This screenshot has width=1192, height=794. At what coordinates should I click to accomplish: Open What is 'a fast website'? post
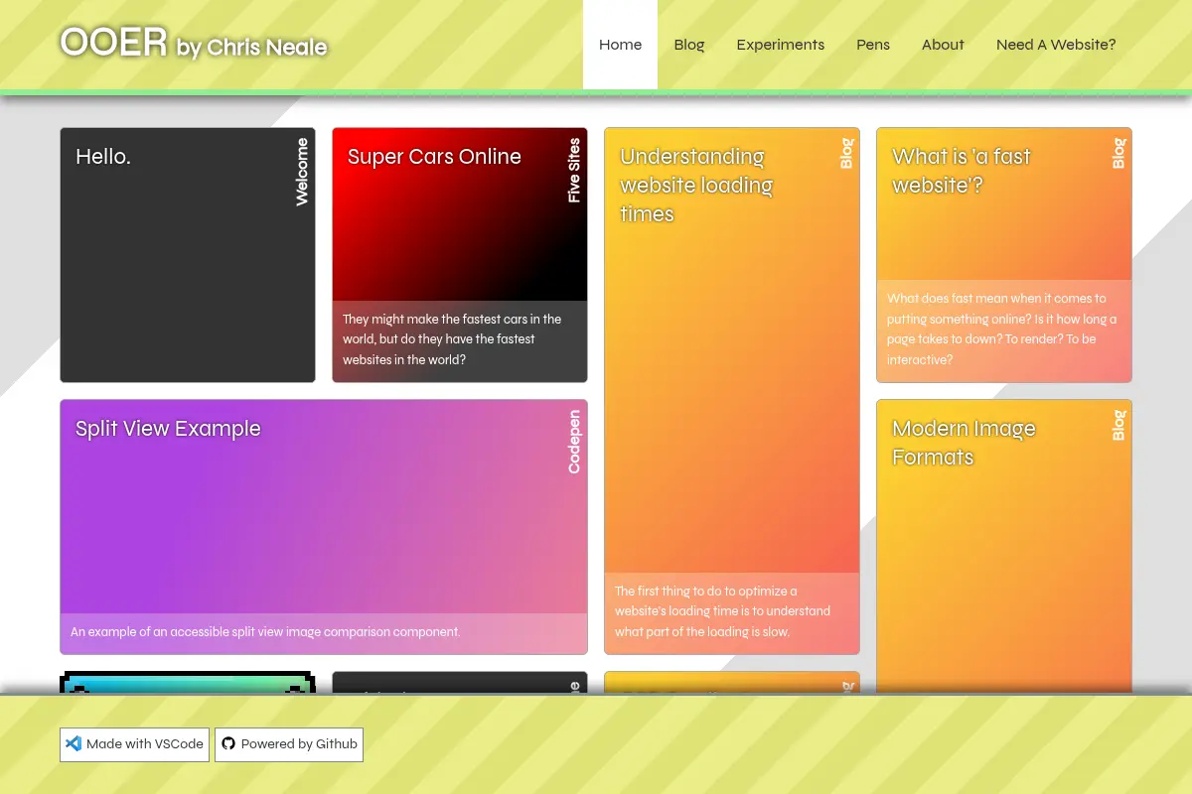(x=1004, y=255)
